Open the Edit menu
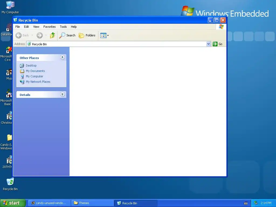The image size is (276, 207). click(x=26, y=27)
